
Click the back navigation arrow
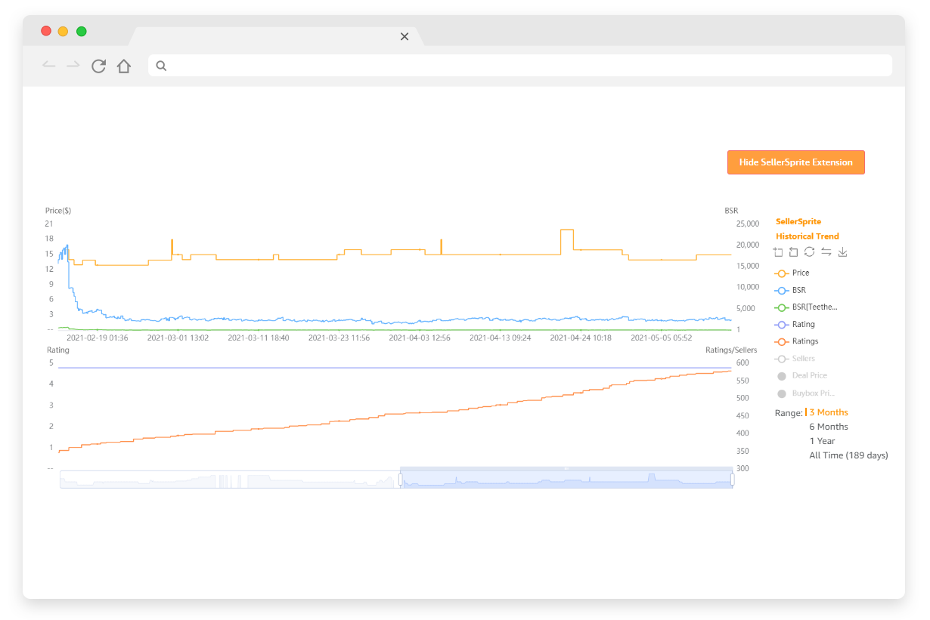(48, 66)
